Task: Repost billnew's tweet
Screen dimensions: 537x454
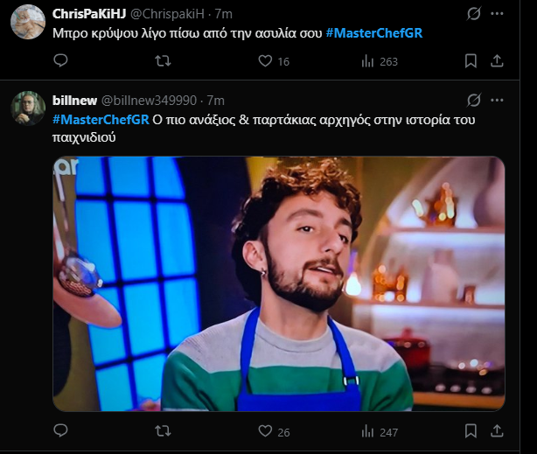Action: coord(163,431)
